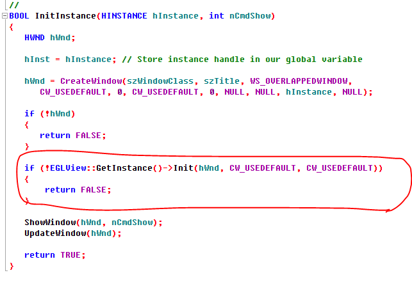Click UpdateWindow function call

pos(55,233)
